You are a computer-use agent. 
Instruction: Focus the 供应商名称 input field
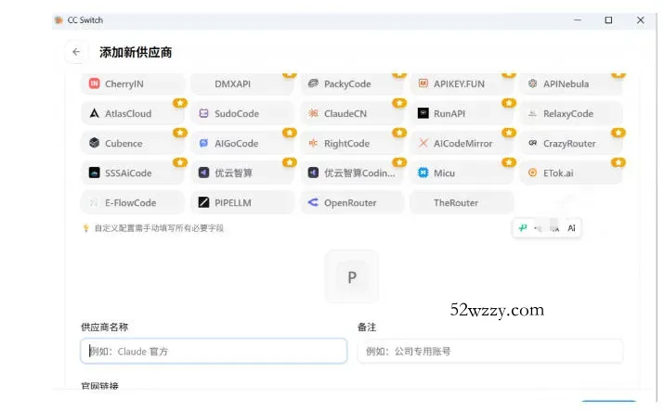point(214,351)
